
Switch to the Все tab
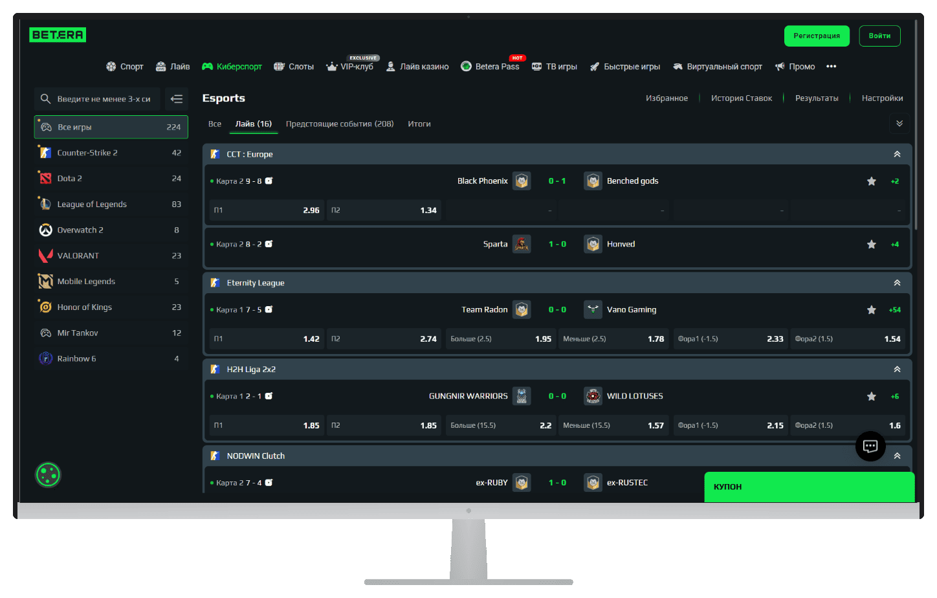[215, 124]
